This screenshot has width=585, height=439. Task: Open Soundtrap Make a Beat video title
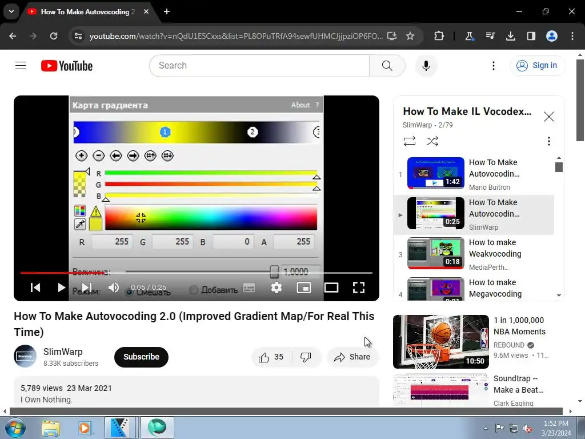(519, 384)
